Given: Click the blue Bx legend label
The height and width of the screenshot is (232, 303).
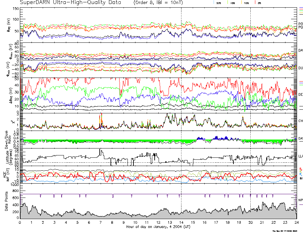Looking at the screenshot, I should (301, 174).
